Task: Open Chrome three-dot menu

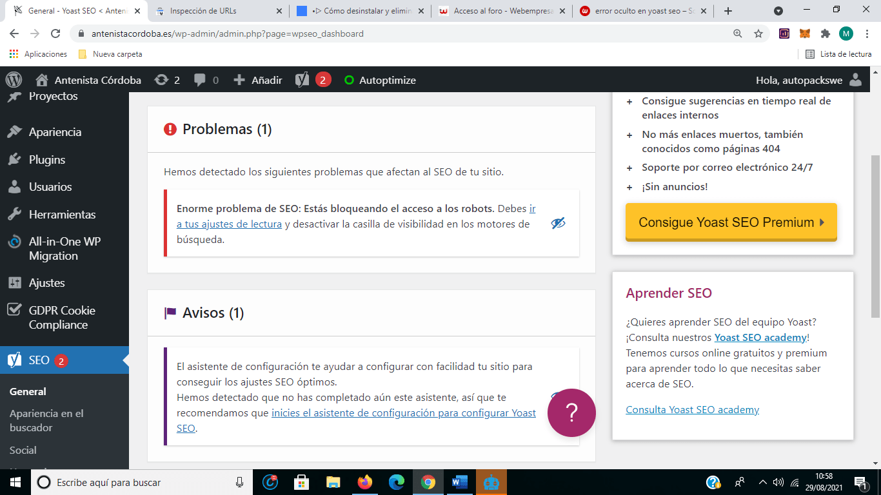Action: 867,34
